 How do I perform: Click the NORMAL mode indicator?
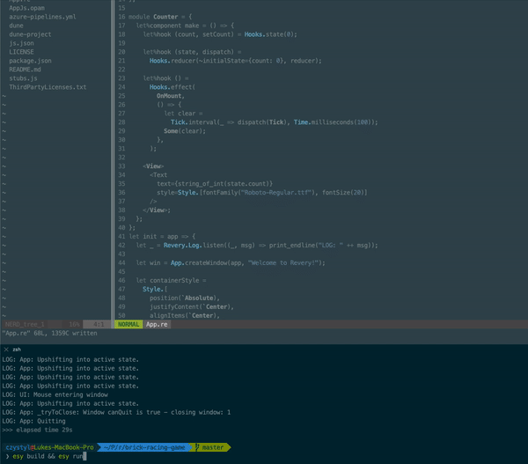[128, 324]
